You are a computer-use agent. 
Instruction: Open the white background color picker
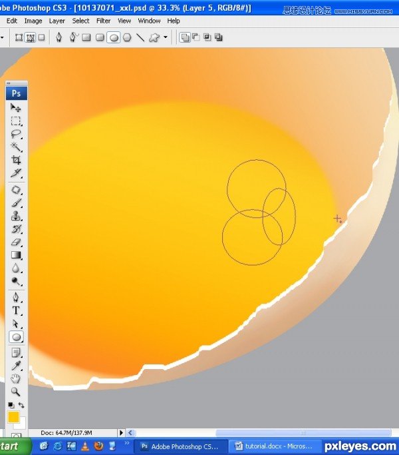[22, 424]
